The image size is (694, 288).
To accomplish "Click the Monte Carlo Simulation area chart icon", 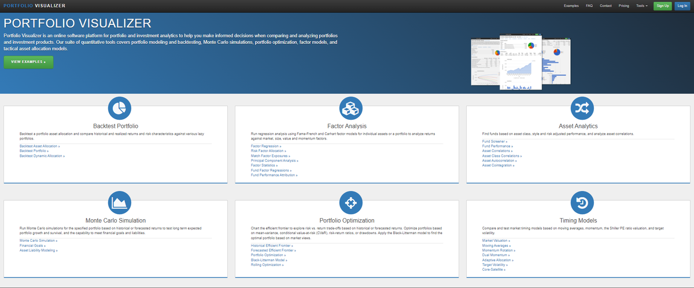I will 120,202.
